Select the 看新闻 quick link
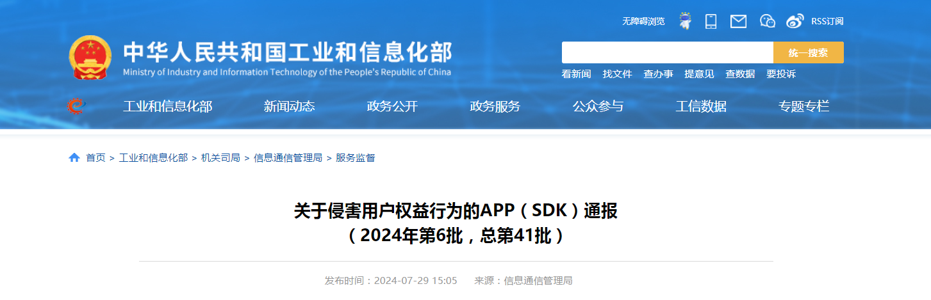 point(577,74)
